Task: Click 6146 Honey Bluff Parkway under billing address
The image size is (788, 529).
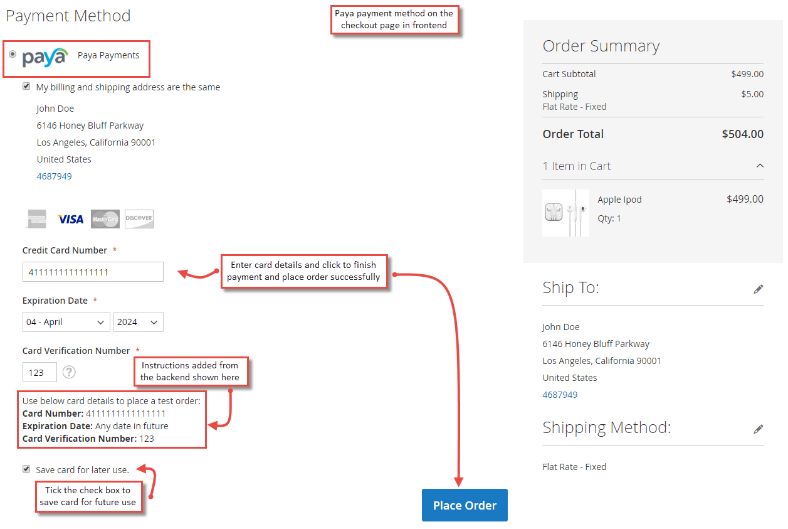Action: pyautogui.click(x=90, y=126)
